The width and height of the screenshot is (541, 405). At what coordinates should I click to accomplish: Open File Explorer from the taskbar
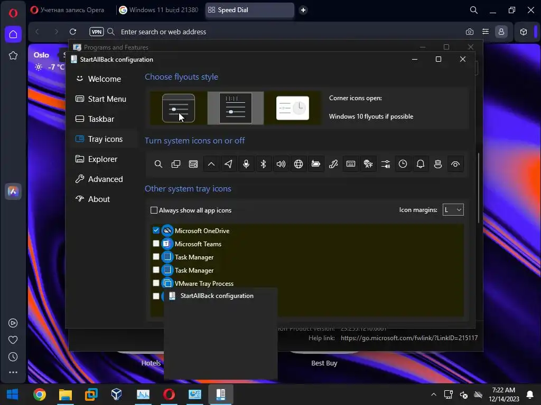coord(65,394)
